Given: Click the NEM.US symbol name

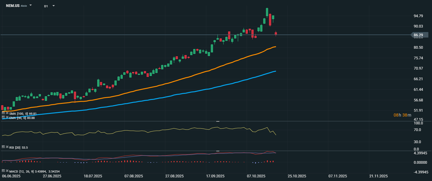Looking at the screenshot, I should pyautogui.click(x=12, y=6).
